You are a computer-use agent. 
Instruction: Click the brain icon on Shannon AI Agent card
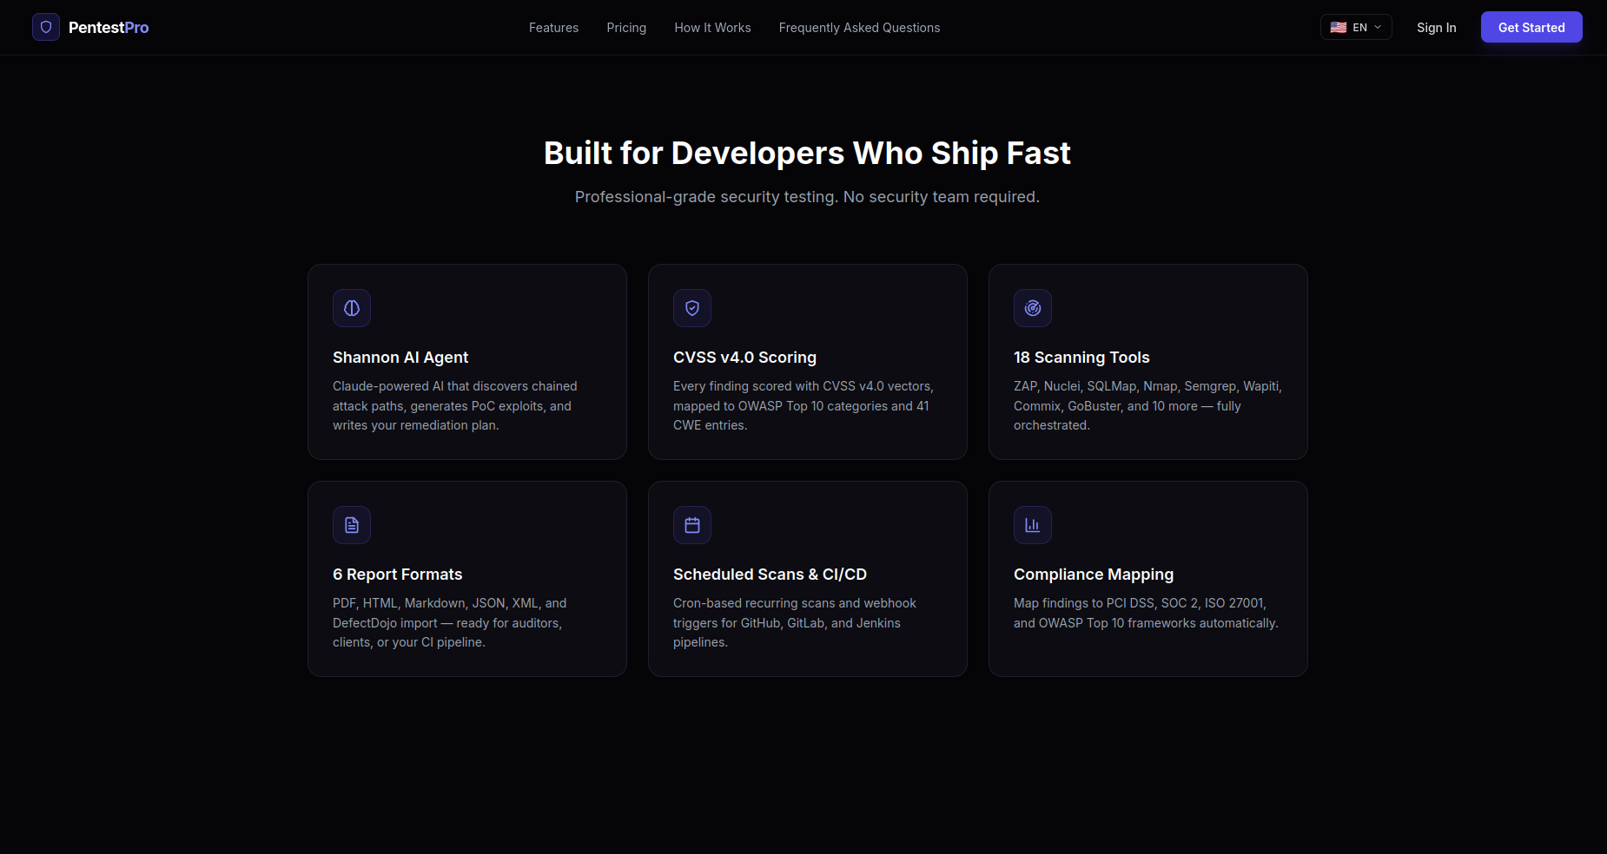coord(352,308)
